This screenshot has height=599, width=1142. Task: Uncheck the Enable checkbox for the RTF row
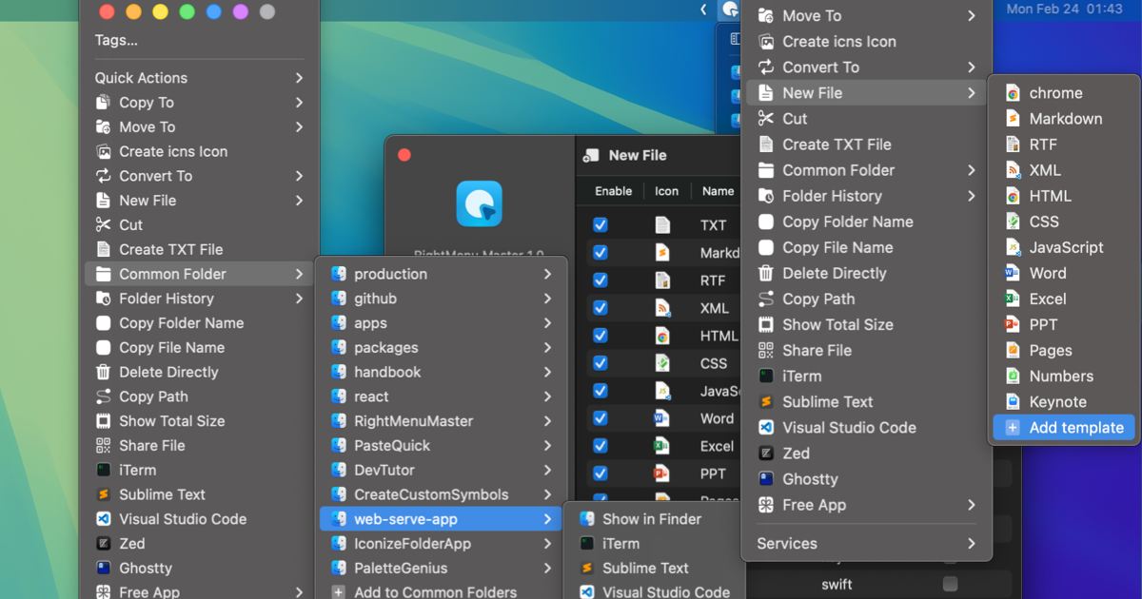click(601, 280)
